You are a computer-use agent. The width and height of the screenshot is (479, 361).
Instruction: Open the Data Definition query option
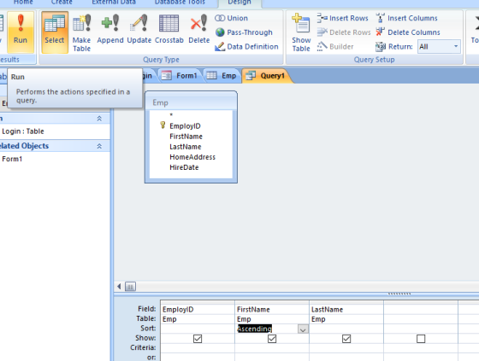(x=246, y=47)
